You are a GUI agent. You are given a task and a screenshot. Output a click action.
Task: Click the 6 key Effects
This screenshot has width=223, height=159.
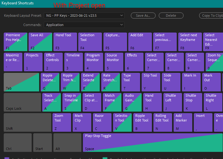(134, 62)
